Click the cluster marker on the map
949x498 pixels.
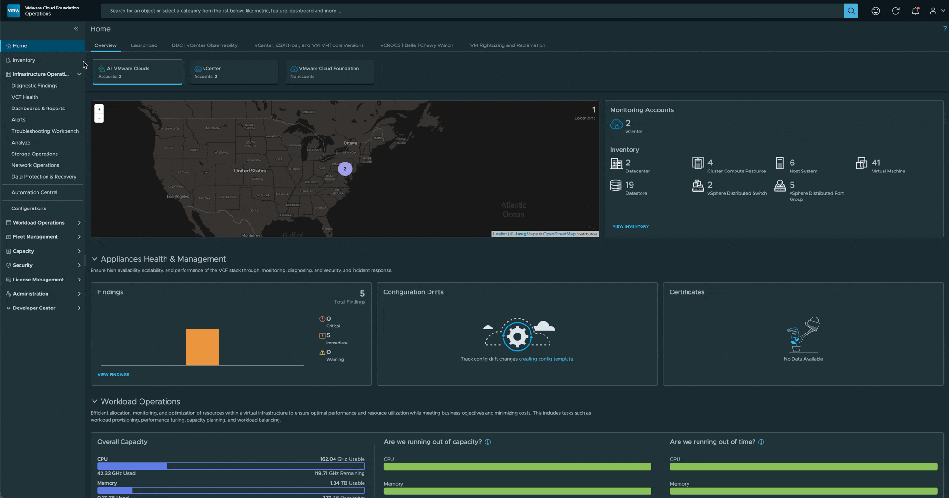[x=345, y=169]
